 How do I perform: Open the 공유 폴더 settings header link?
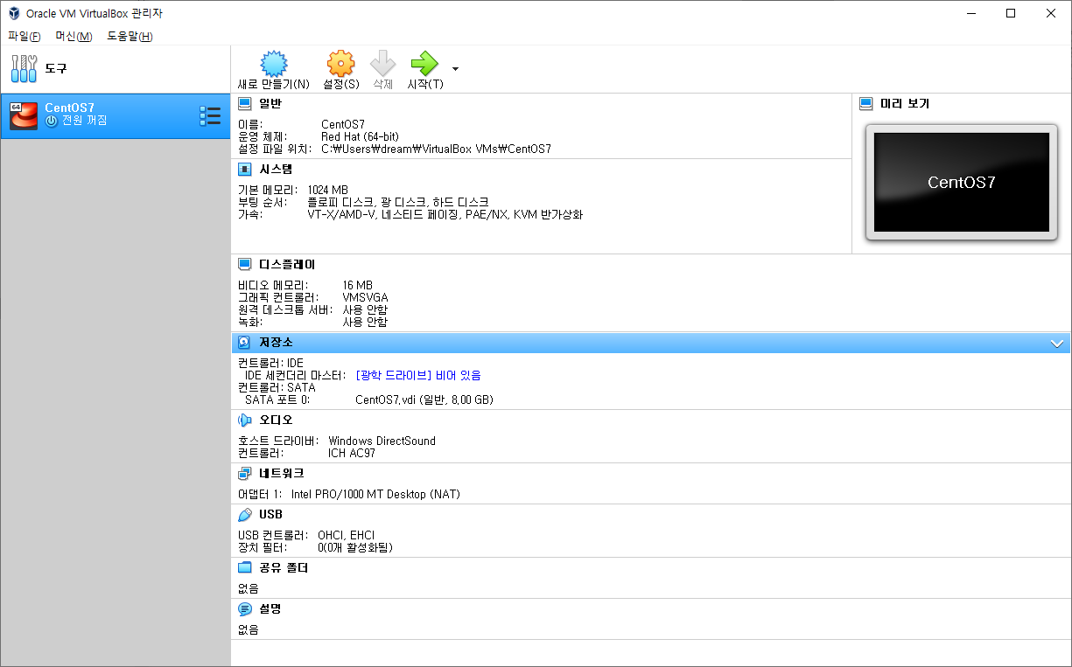284,568
